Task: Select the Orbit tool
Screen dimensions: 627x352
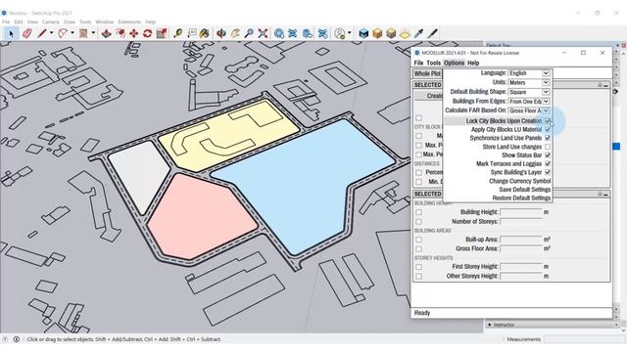Action: click(x=221, y=33)
